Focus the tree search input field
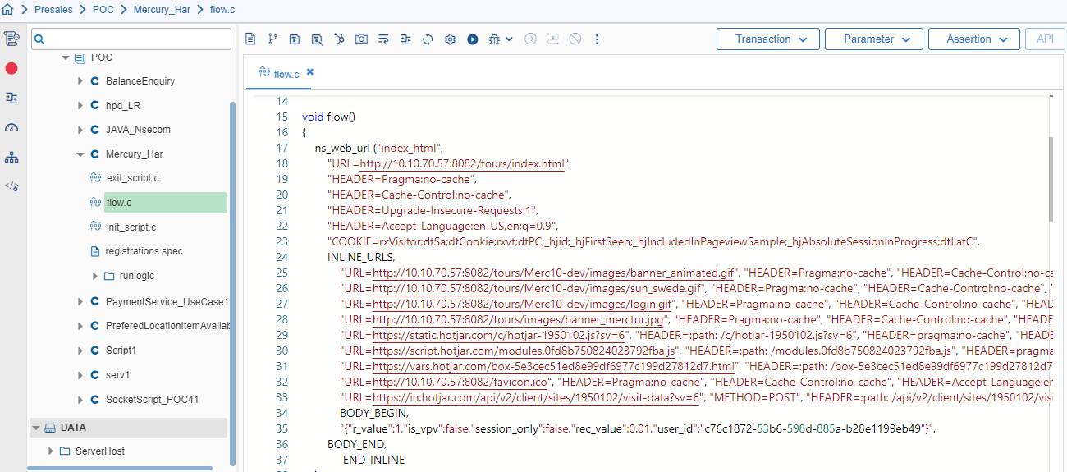The image size is (1067, 472). click(131, 39)
